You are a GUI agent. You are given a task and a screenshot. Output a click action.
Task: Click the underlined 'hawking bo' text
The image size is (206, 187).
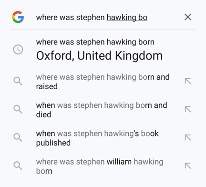click(x=127, y=18)
